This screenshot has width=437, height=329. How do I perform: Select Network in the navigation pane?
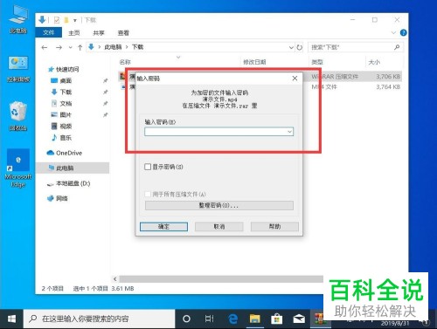58,198
